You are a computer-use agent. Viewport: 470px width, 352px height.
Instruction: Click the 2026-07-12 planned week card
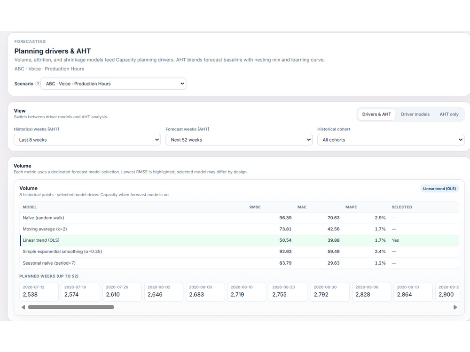(39, 291)
